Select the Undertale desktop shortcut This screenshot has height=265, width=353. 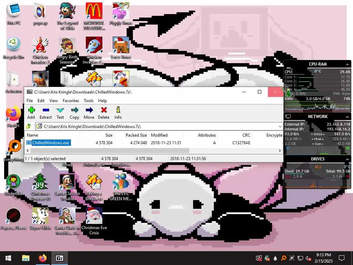[13, 185]
